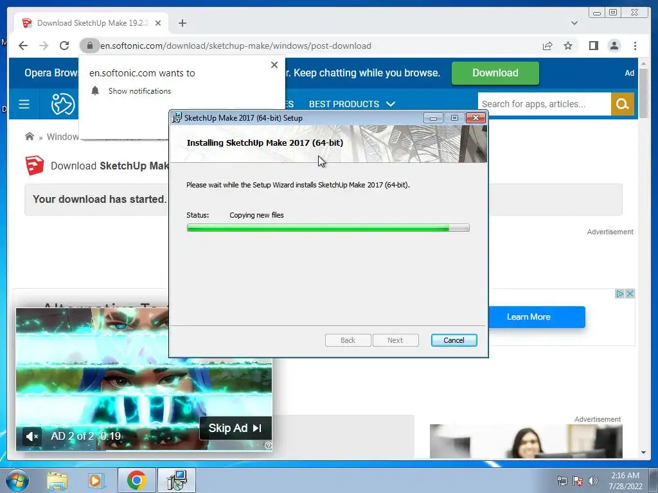The width and height of the screenshot is (658, 493).
Task: Dismiss the notification permission popup
Action: [x=274, y=65]
